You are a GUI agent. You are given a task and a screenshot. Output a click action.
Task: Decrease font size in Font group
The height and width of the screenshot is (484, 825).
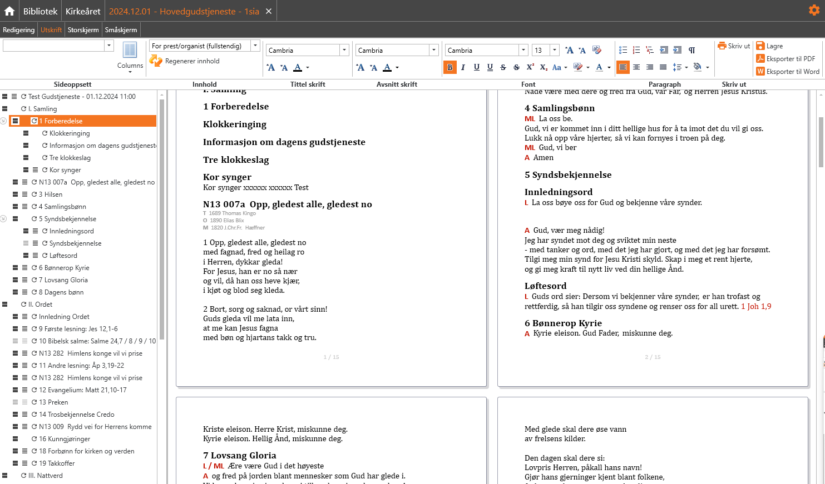click(x=582, y=50)
